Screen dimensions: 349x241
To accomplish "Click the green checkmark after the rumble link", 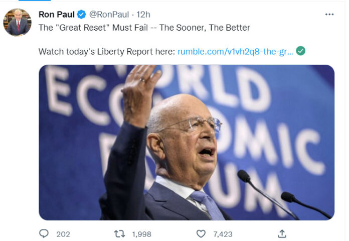I will pos(300,51).
